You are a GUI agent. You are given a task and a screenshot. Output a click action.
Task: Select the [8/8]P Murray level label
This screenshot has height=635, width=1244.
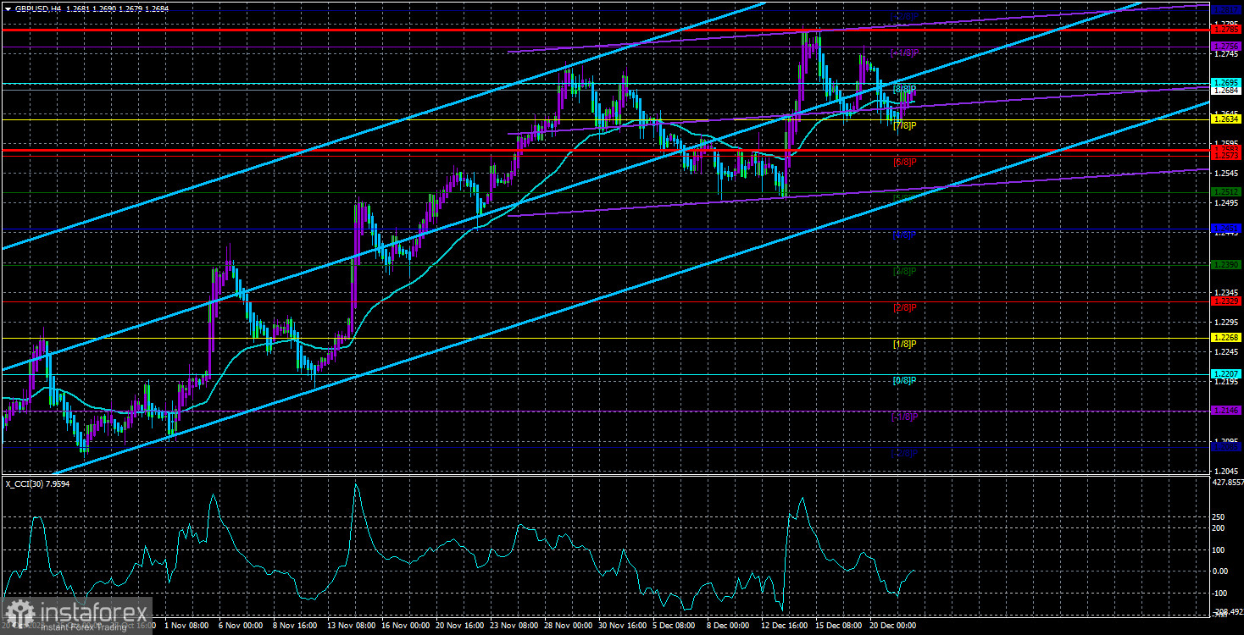pos(904,90)
